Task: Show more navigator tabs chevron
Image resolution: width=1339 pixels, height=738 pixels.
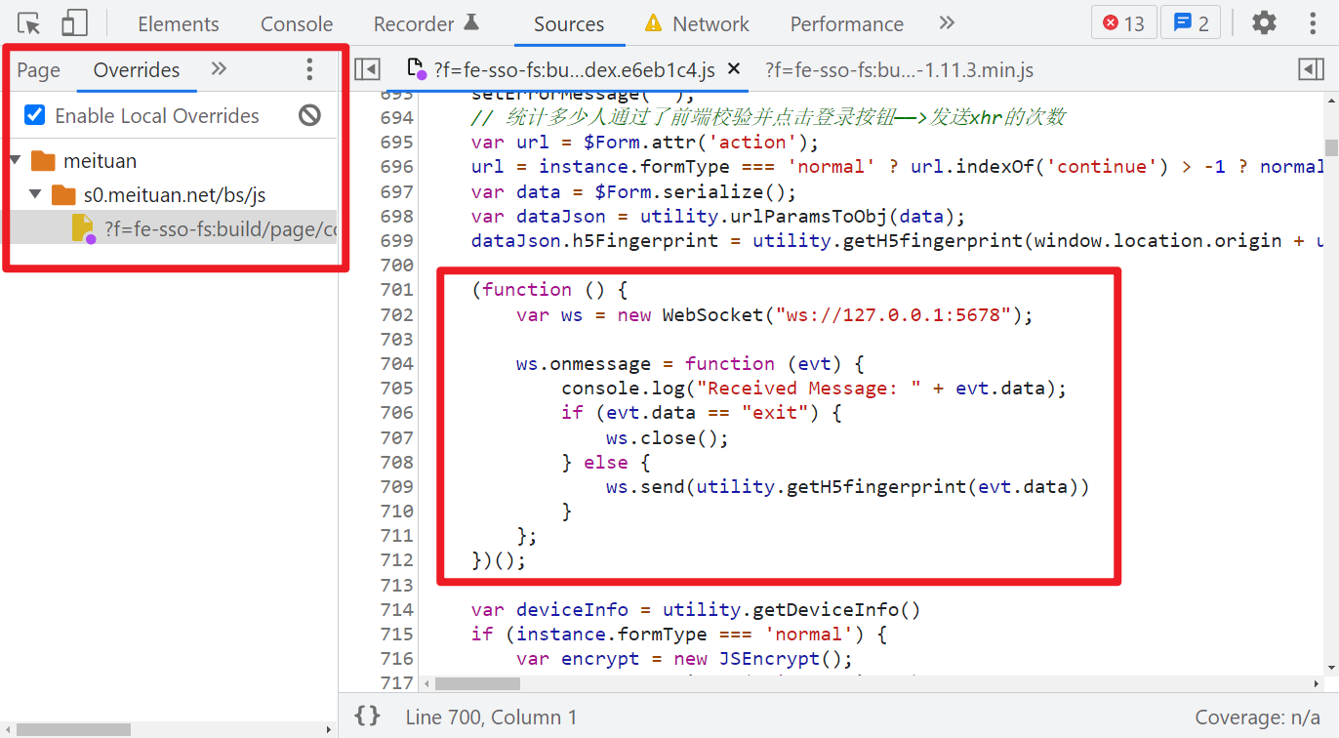Action: click(x=219, y=68)
